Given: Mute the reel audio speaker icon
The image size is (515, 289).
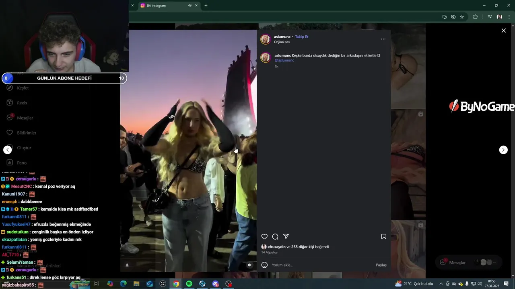Looking at the screenshot, I should pyautogui.click(x=249, y=265).
